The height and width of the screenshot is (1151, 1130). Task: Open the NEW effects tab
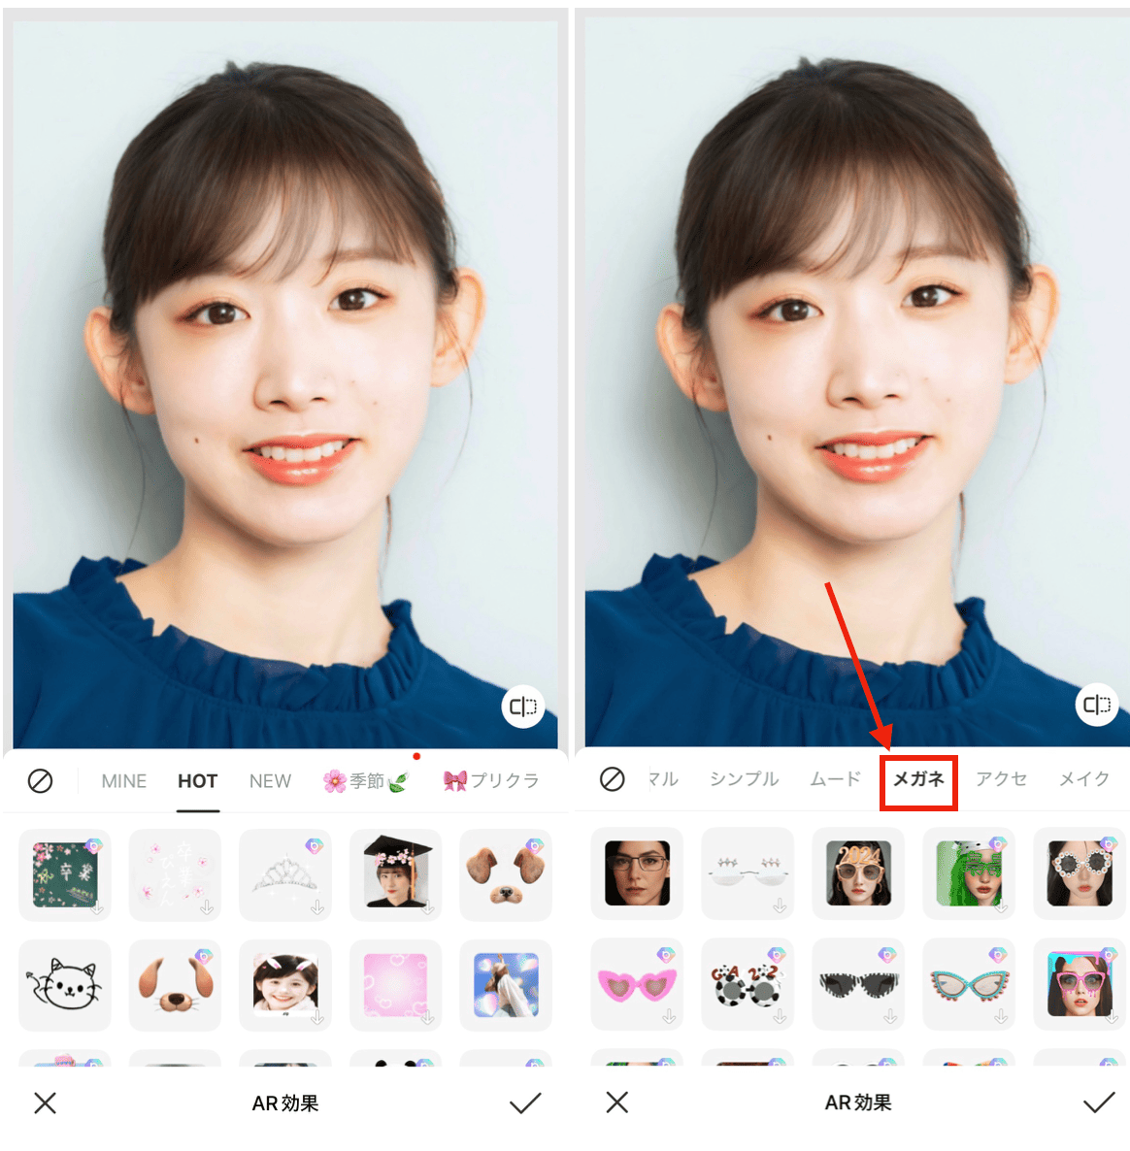(x=269, y=780)
